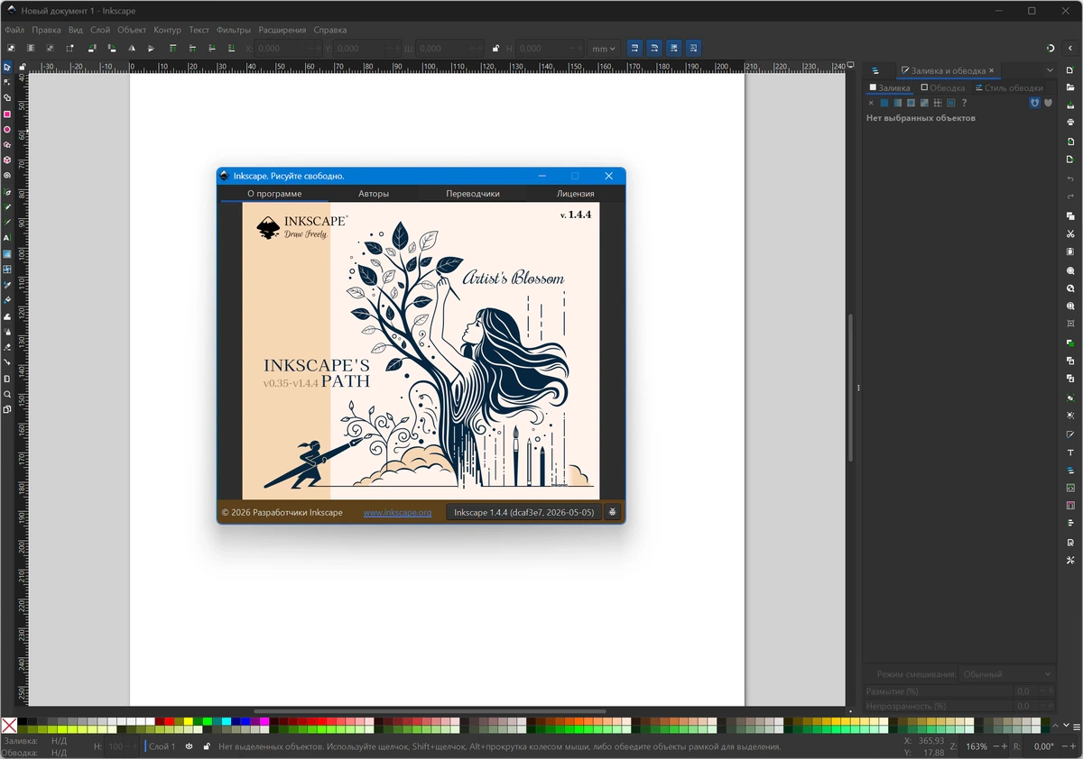Open the Слой 1 layer selector
The image size is (1083, 759).
(x=162, y=746)
